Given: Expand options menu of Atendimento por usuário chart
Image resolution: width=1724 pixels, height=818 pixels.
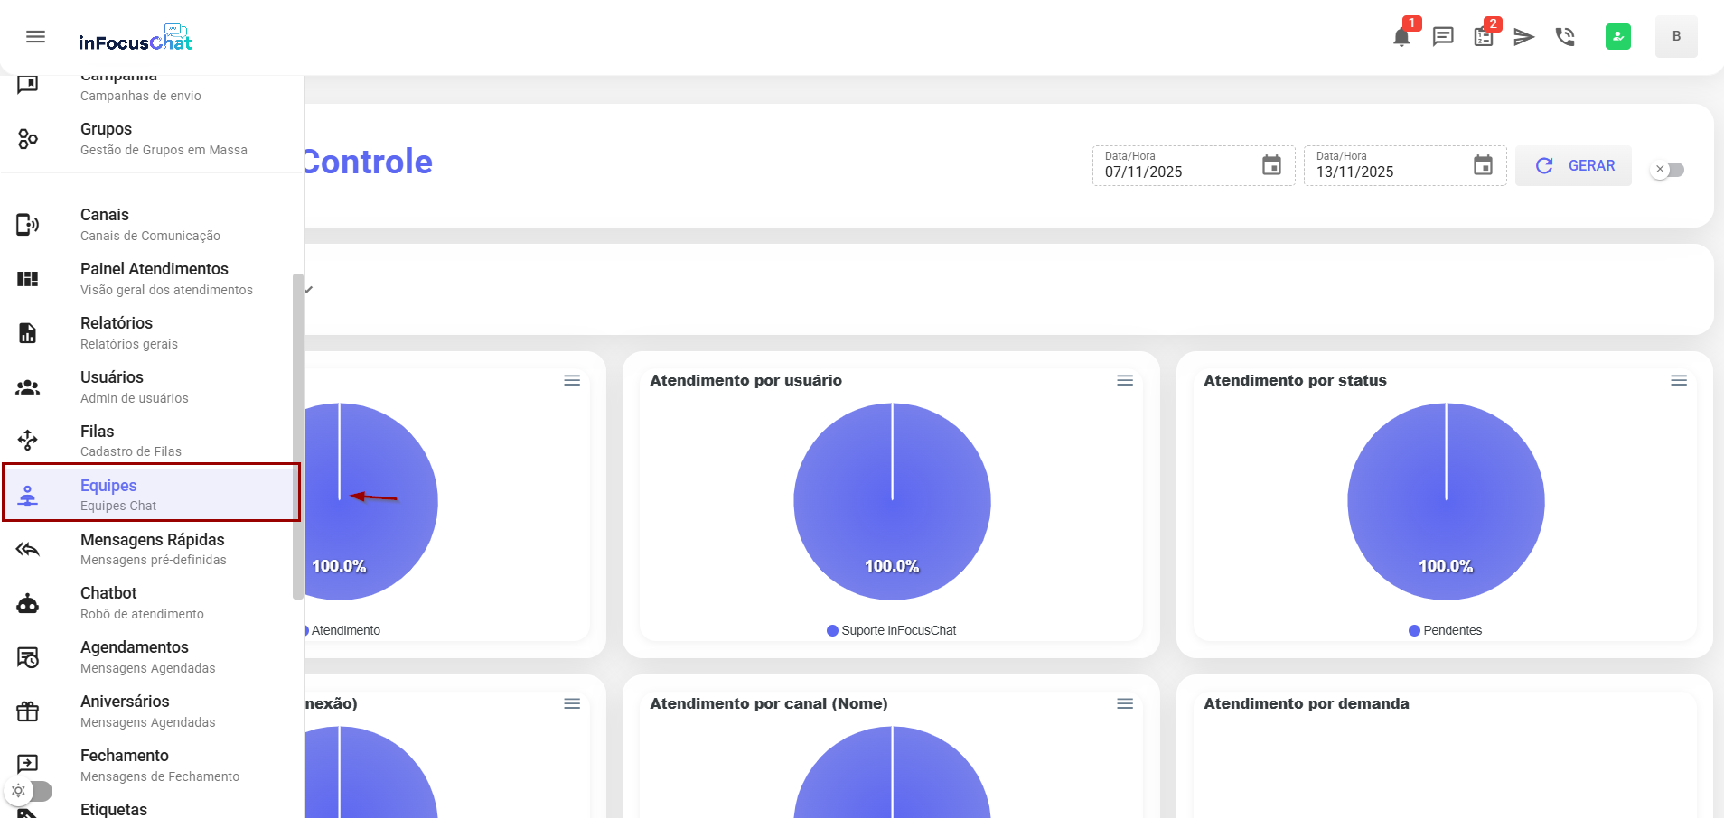Looking at the screenshot, I should (x=1125, y=381).
